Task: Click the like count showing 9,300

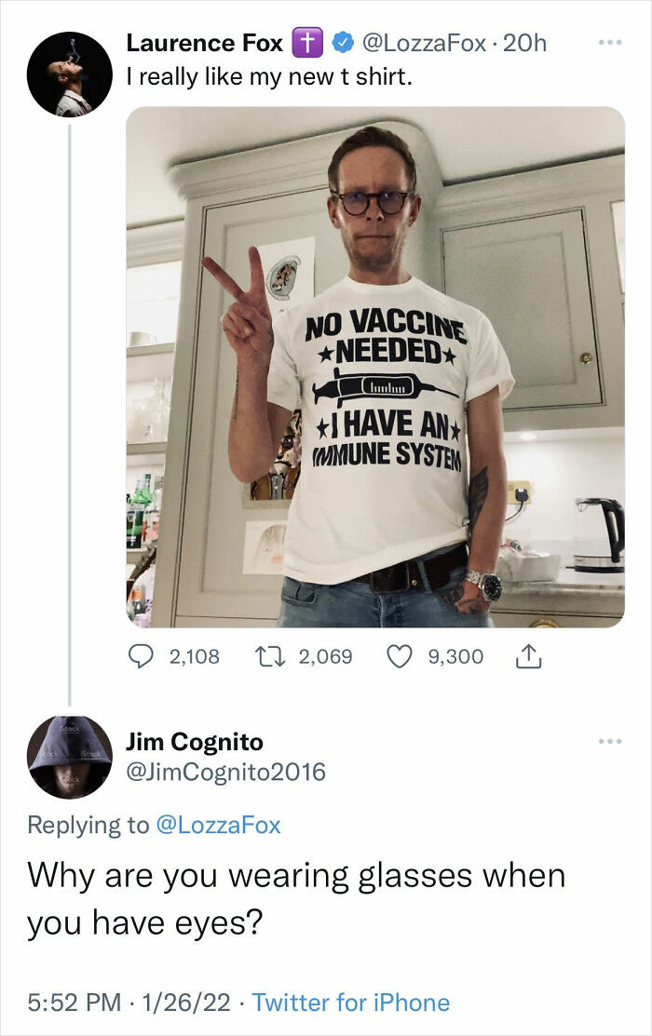Action: pos(457,656)
